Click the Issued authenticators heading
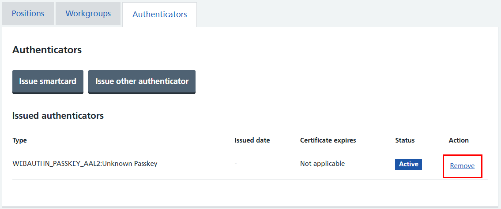Viewport: 501px width, 209px height. 58,115
